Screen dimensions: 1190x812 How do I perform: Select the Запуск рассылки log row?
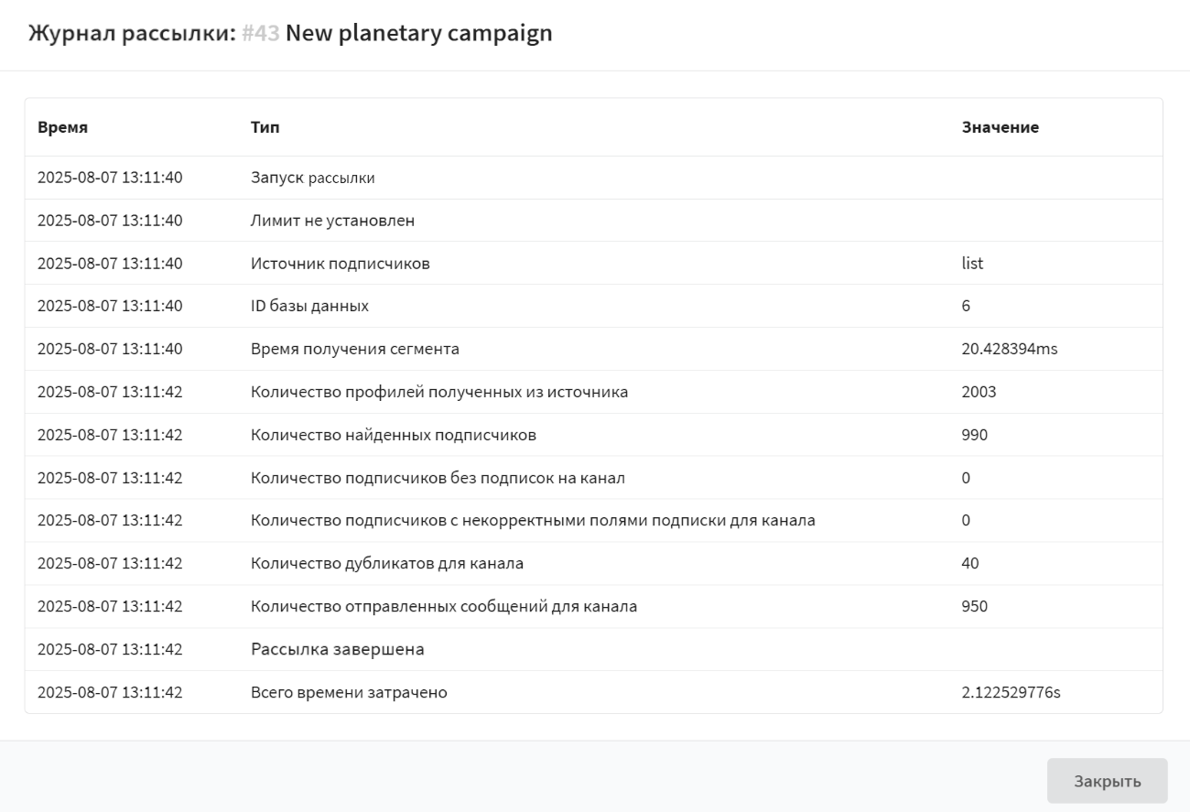click(312, 178)
